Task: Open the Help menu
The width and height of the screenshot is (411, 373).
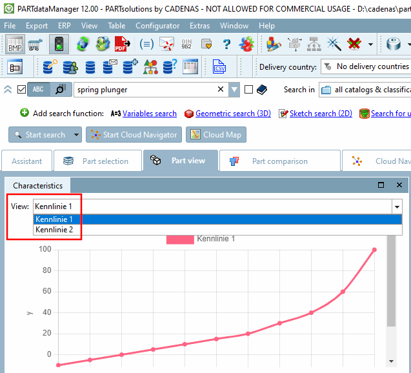Action: [266, 26]
